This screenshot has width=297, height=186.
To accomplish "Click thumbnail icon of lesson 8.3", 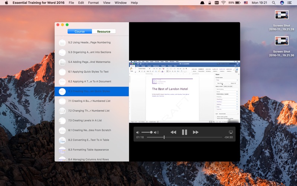I will [x=62, y=150].
